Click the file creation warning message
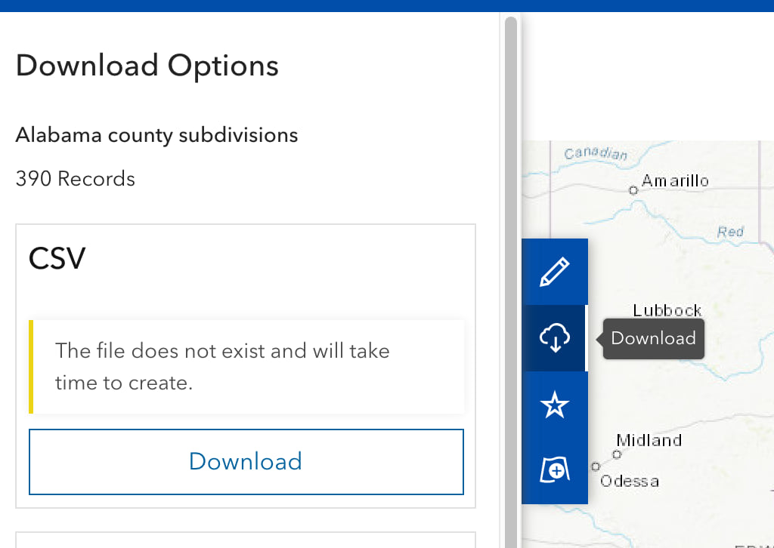Image resolution: width=774 pixels, height=548 pixels. click(x=222, y=367)
